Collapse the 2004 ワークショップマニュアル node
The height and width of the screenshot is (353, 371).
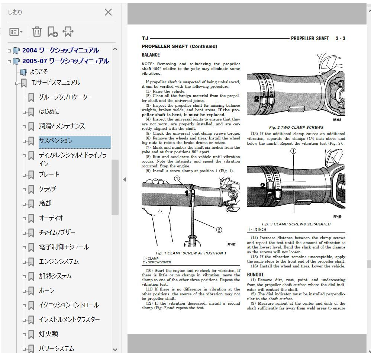9,51
